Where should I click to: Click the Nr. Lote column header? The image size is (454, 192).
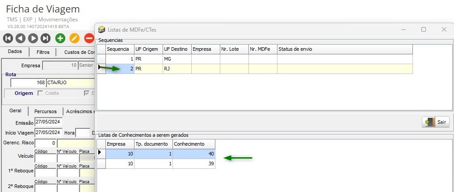(234, 49)
